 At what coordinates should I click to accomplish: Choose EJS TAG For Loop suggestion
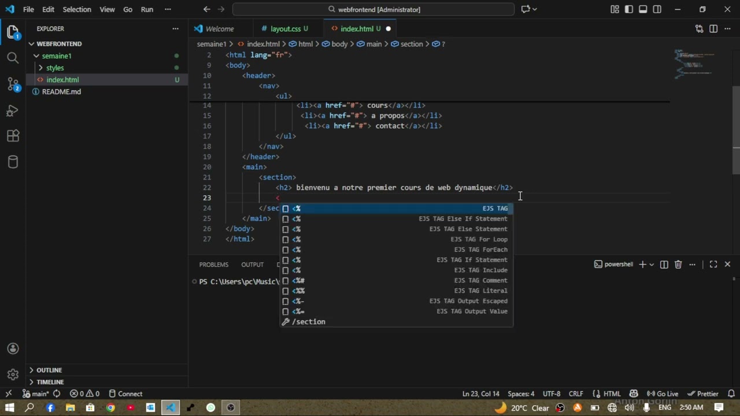pos(397,239)
